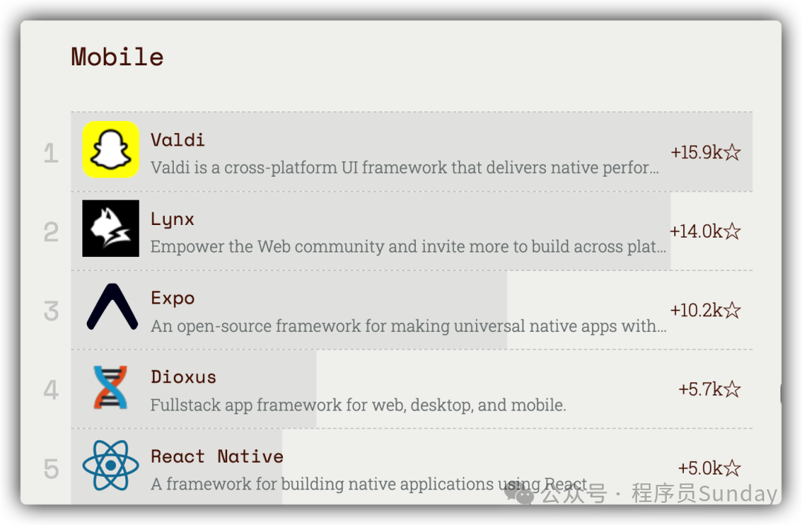Click Lynx's +14.0k star count

pos(705,231)
